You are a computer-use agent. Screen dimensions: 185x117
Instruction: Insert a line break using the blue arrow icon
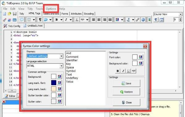[46, 19]
